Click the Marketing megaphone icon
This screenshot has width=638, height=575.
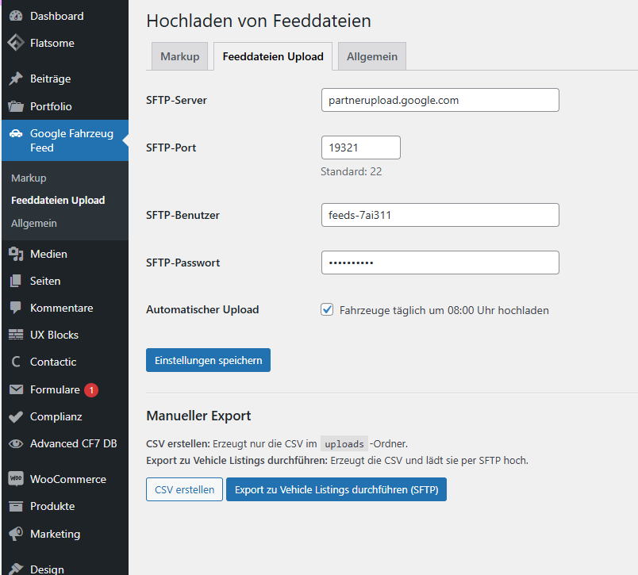[16, 534]
